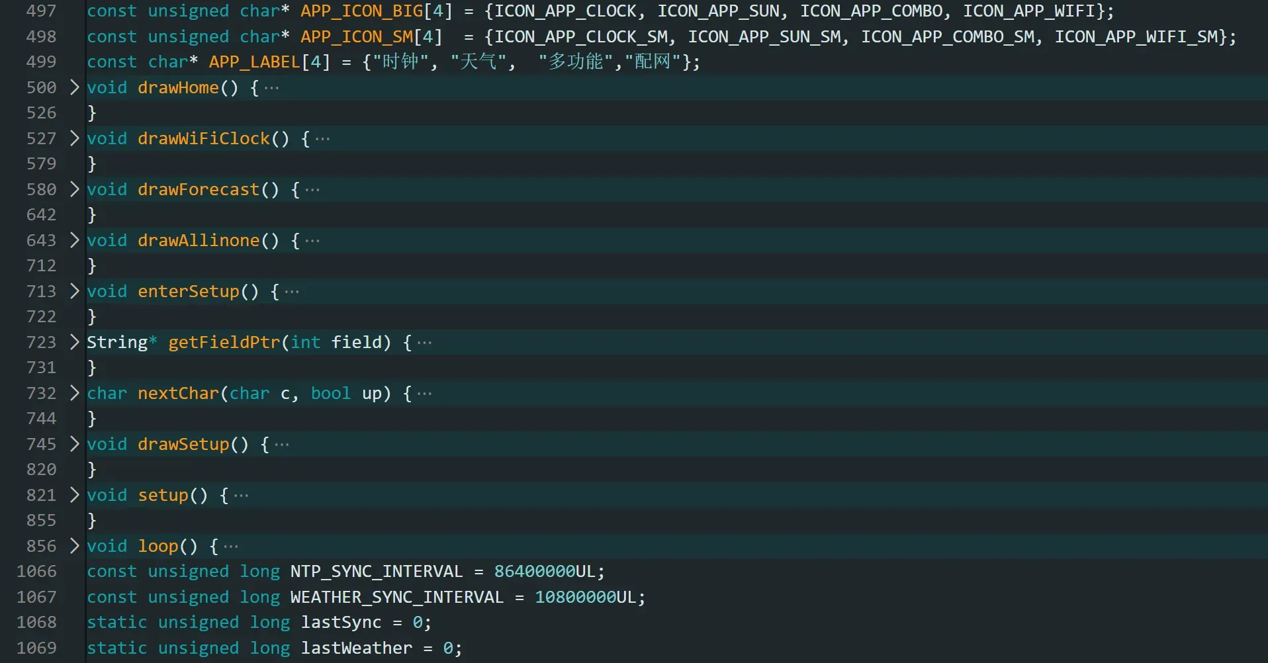Click the ellipsis after drawHome() brace
Image resolution: width=1268 pixels, height=663 pixels.
271,88
